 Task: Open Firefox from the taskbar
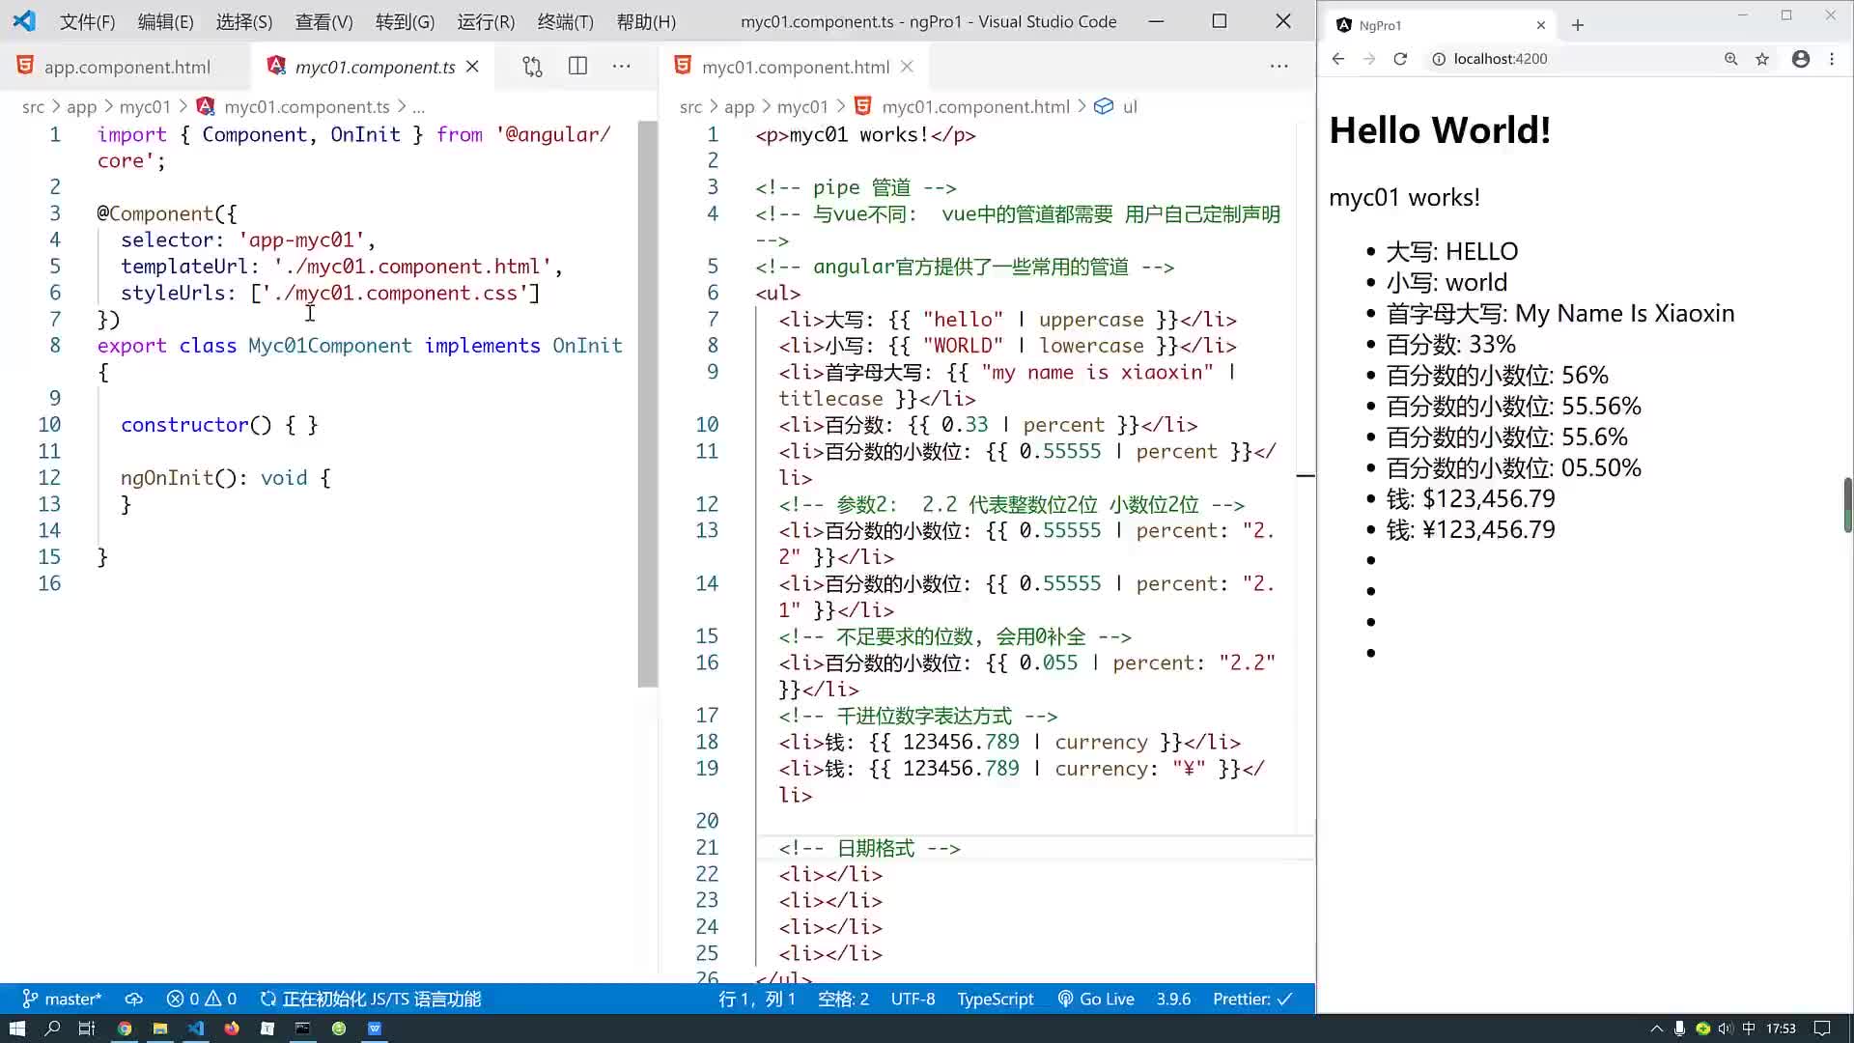tap(232, 1029)
